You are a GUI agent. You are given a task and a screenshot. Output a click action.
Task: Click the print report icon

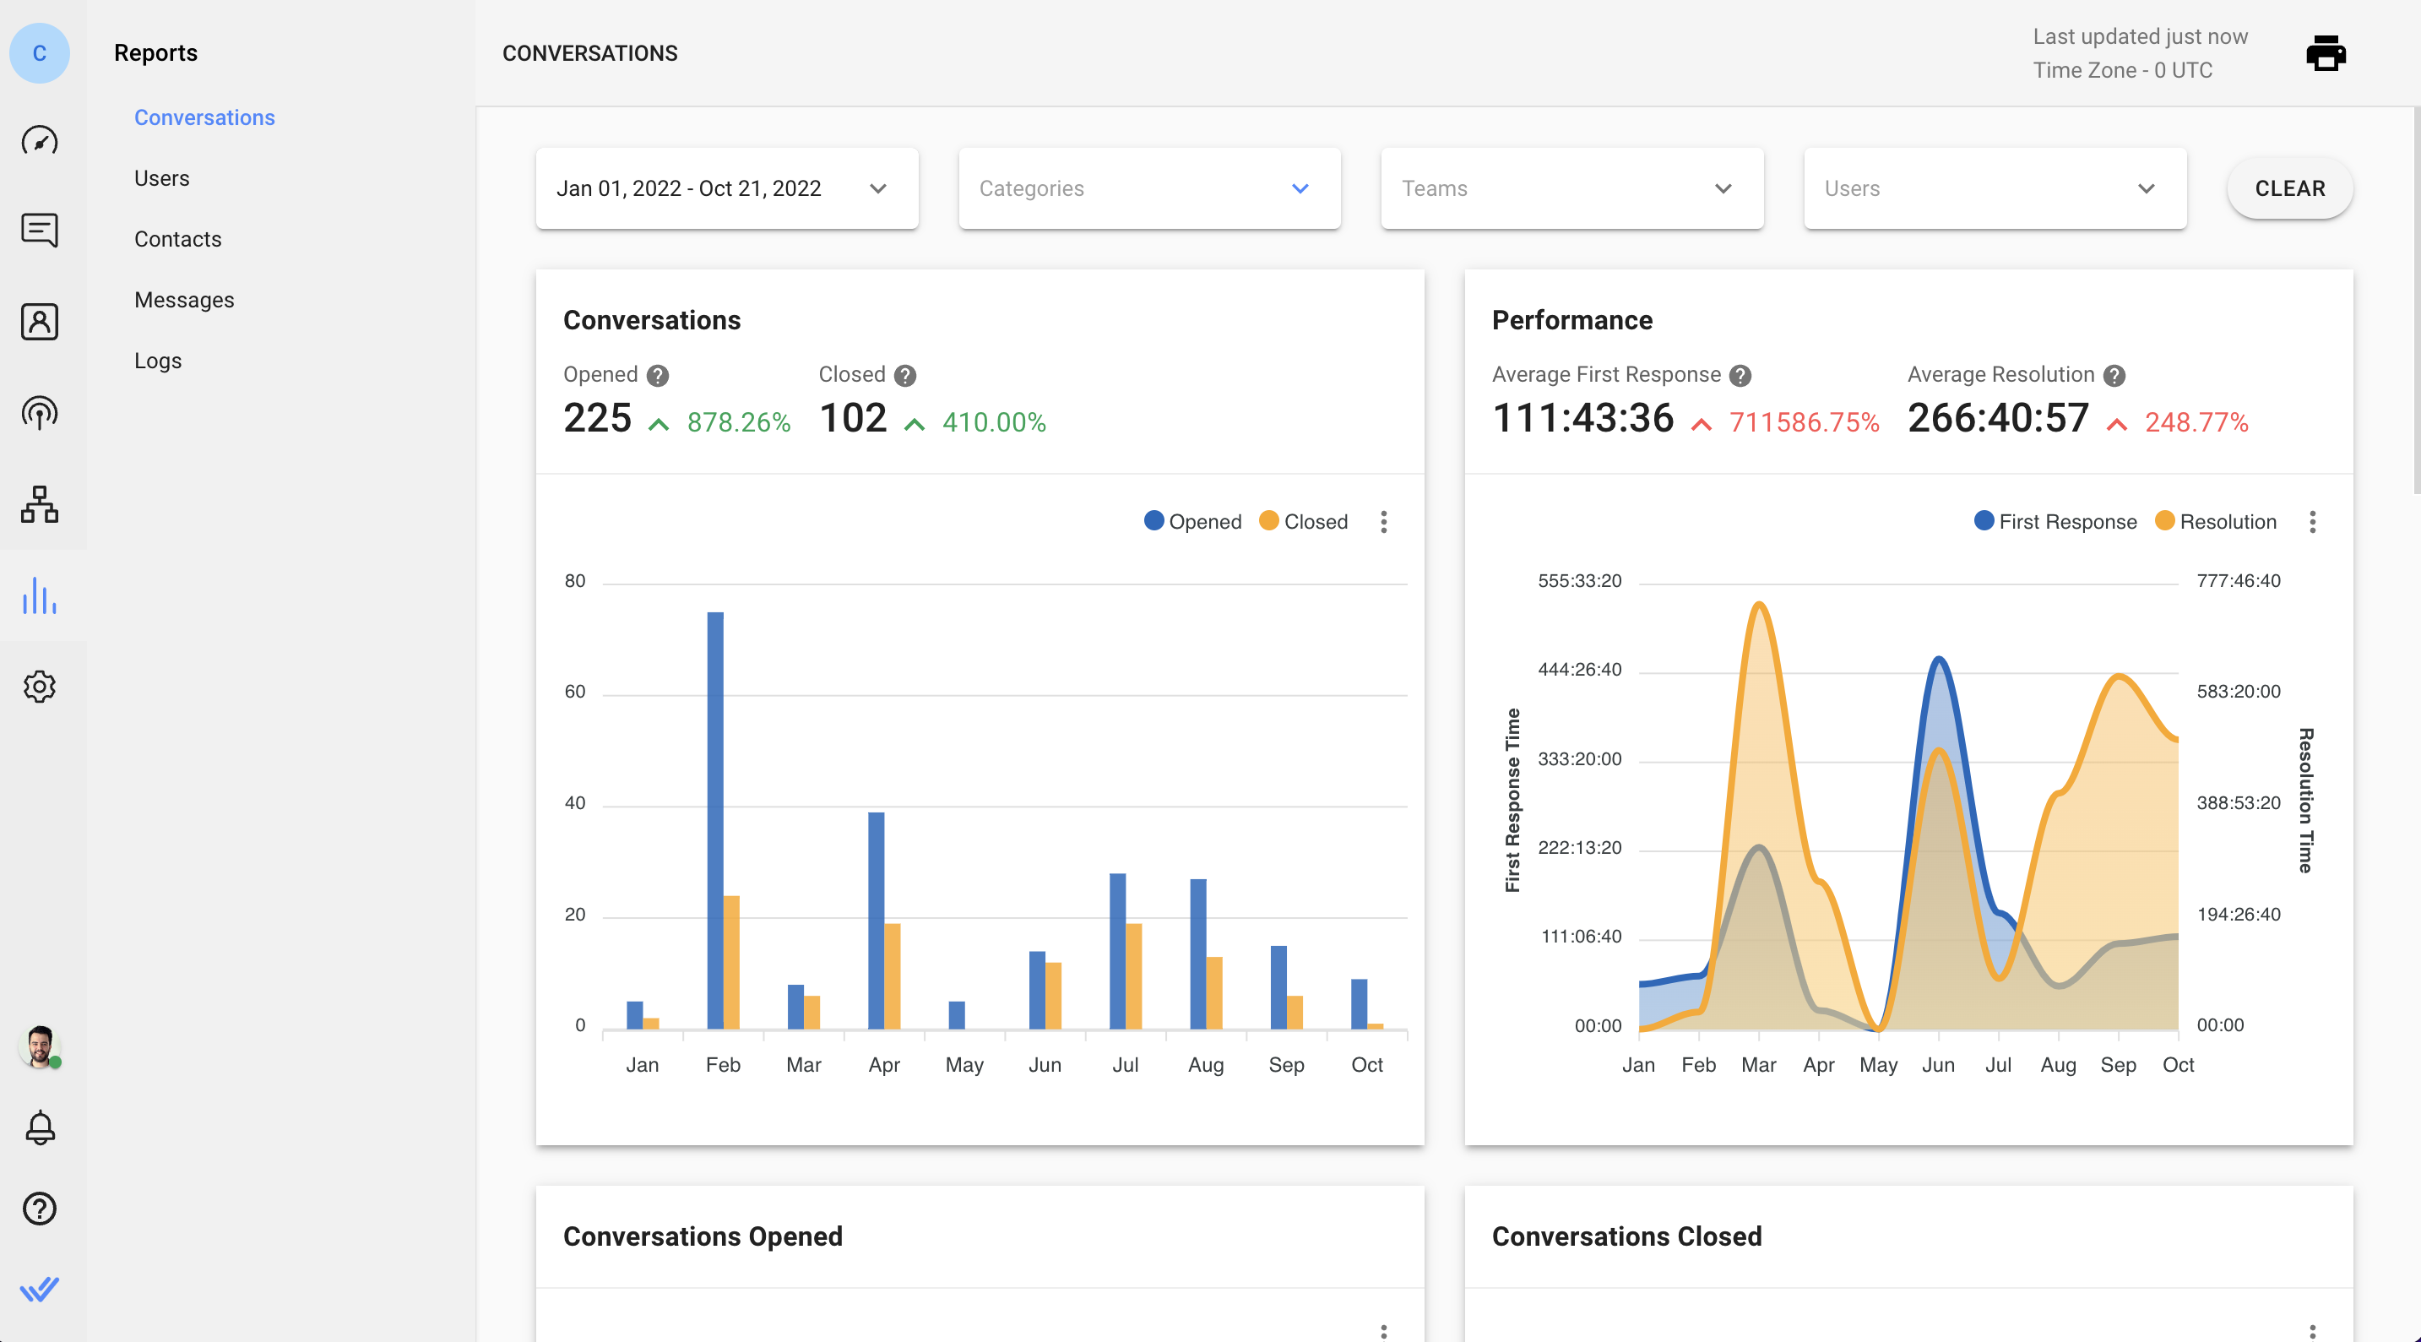point(2325,53)
